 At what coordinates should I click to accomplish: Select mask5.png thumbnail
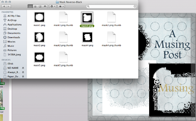40,57
